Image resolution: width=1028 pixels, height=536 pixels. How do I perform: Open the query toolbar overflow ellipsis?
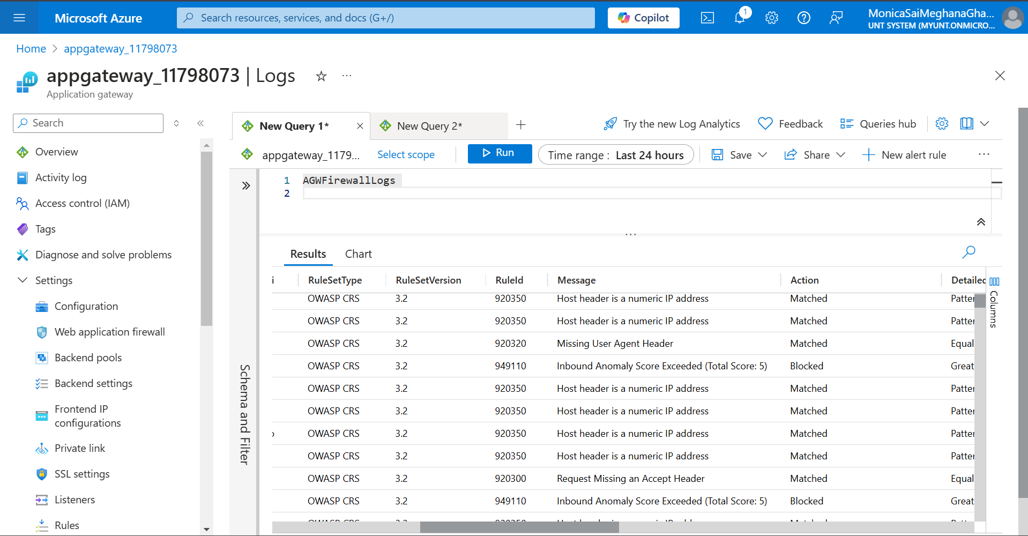coord(984,154)
